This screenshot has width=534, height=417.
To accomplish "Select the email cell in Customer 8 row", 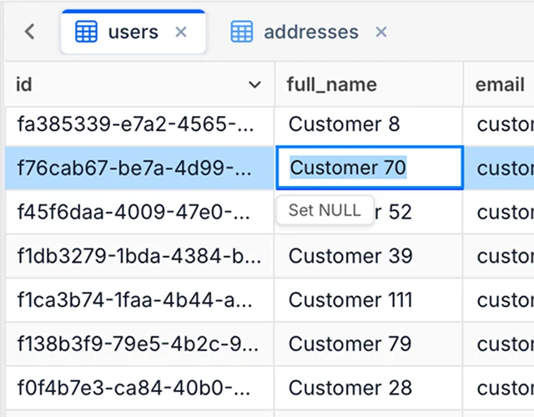I will tap(499, 124).
